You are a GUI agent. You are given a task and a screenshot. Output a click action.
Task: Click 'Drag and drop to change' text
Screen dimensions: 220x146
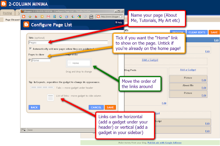(x=79, y=72)
